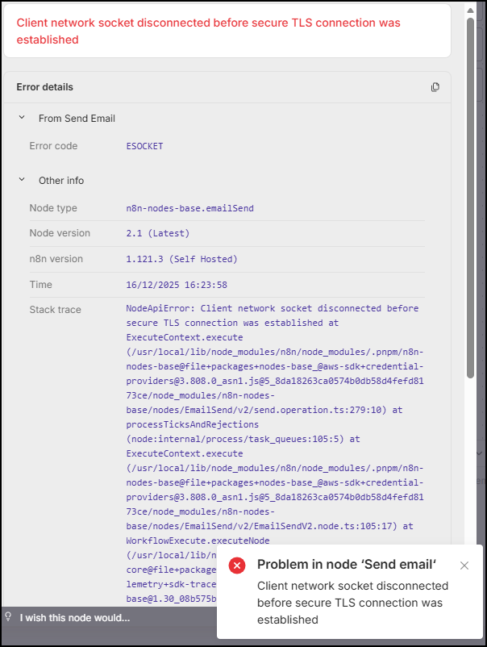Collapse the From Send Email section

click(x=22, y=118)
